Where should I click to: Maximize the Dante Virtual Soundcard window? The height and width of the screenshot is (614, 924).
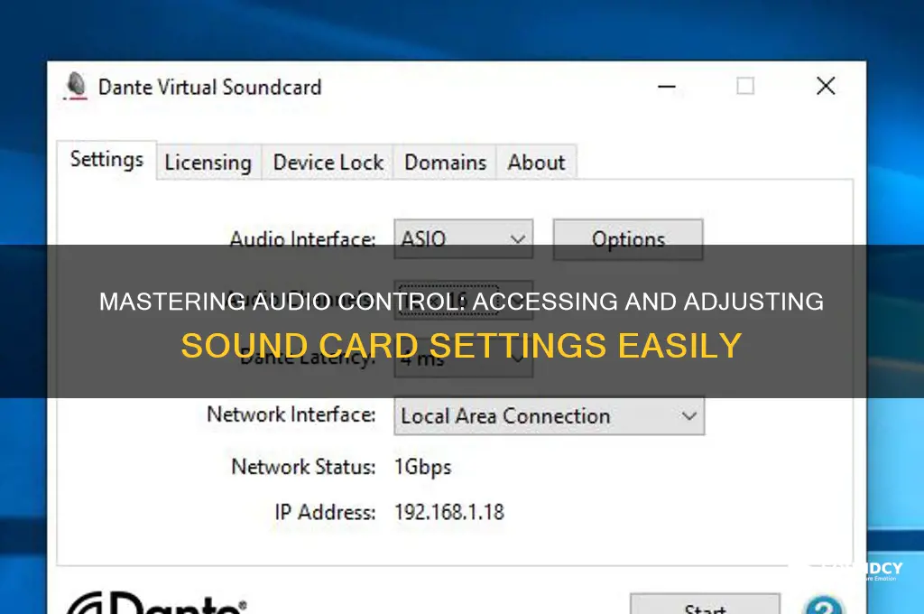click(x=745, y=86)
